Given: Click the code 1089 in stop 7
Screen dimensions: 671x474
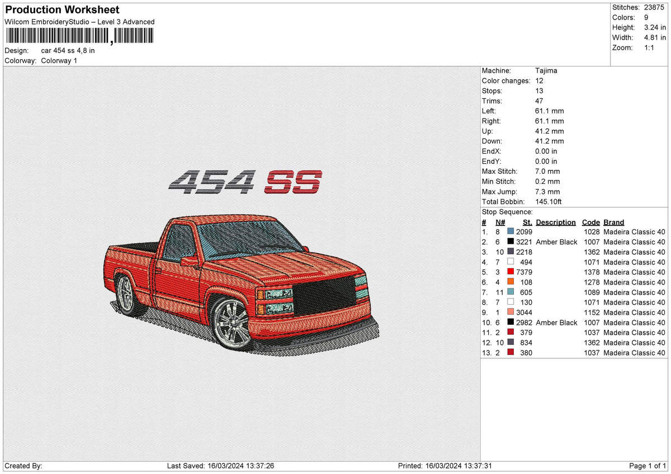Looking at the screenshot, I should (592, 292).
